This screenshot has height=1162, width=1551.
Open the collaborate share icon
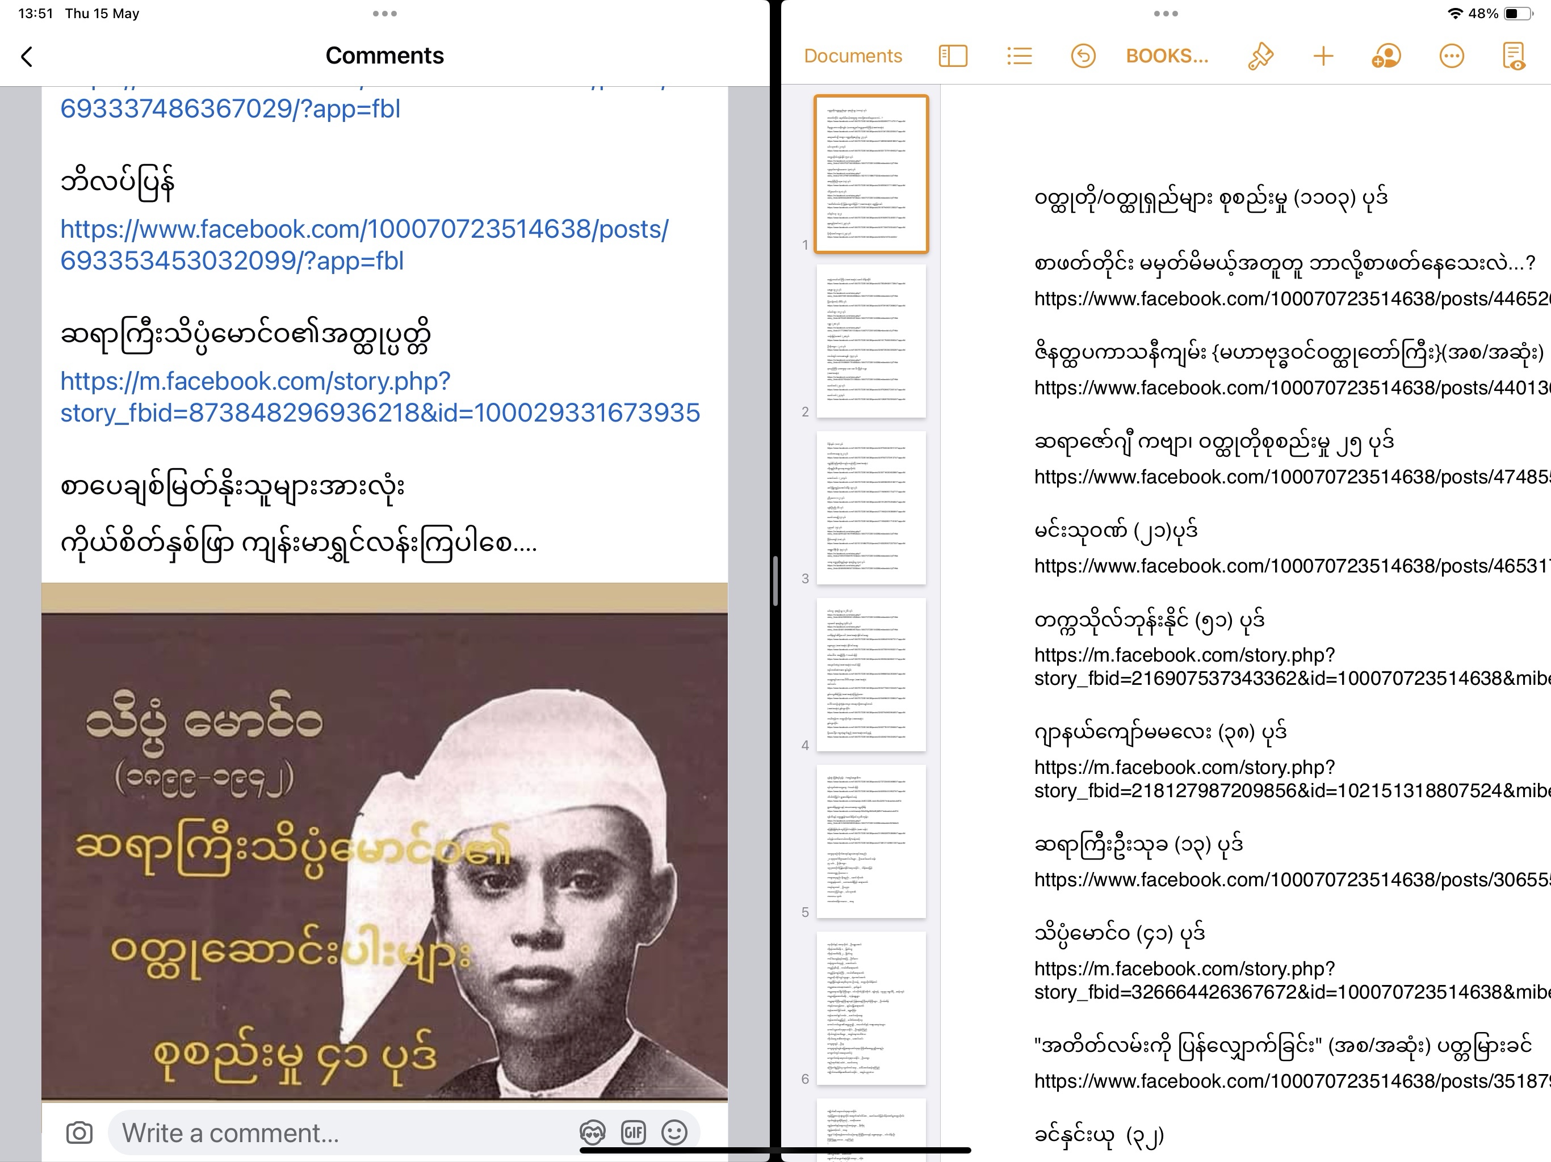(x=1386, y=56)
